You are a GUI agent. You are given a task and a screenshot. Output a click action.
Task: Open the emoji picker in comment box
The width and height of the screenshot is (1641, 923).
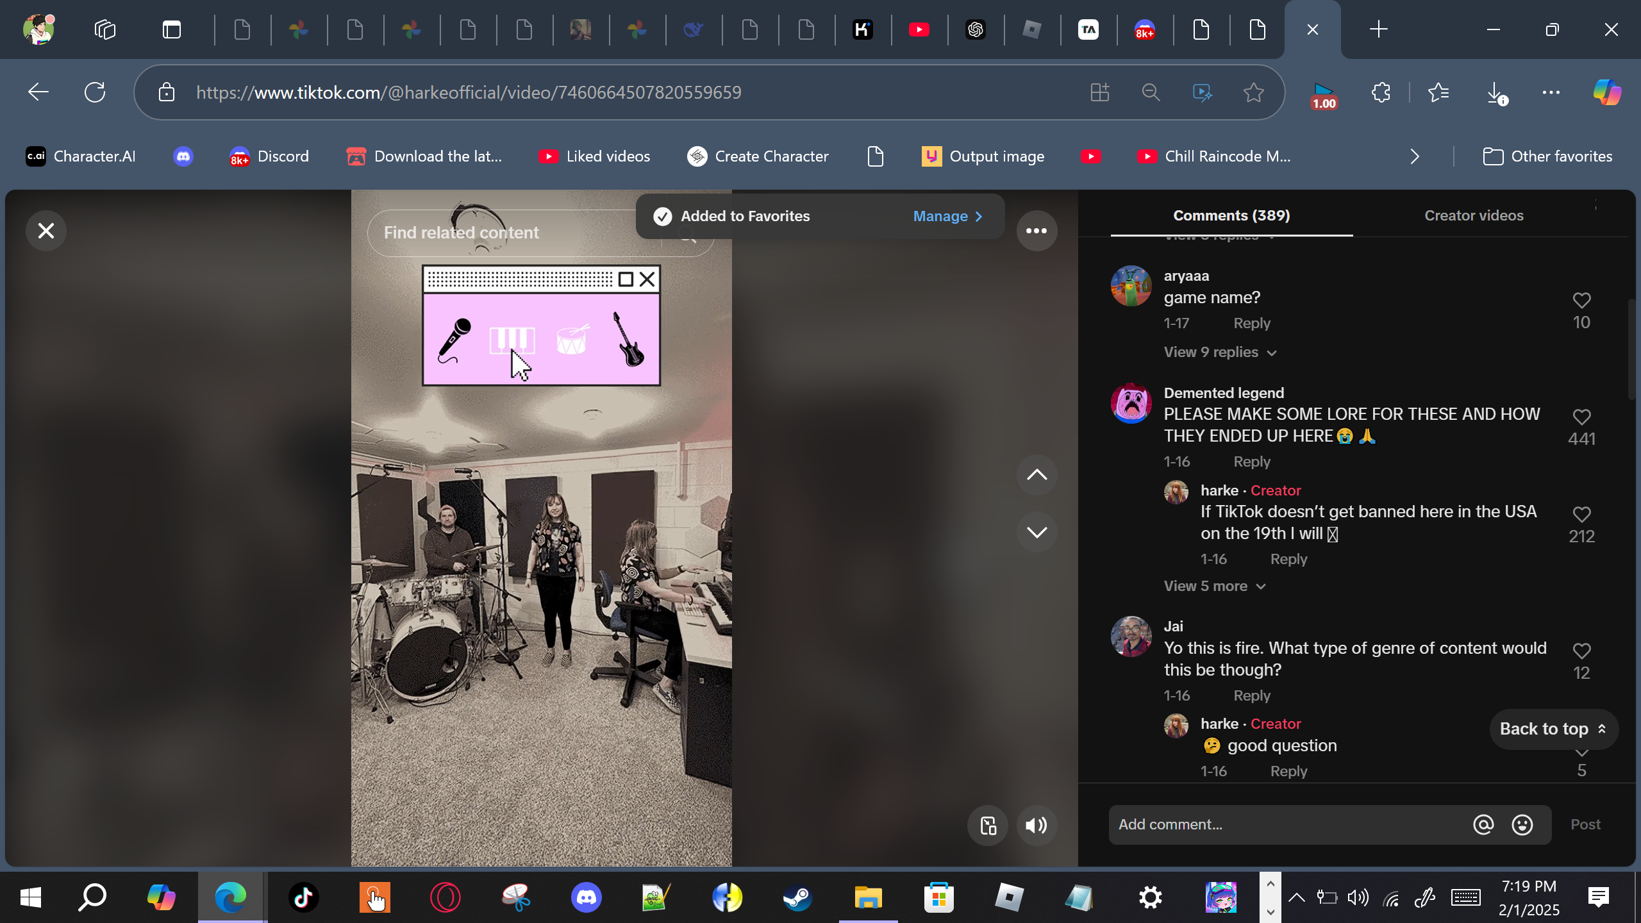click(x=1522, y=824)
